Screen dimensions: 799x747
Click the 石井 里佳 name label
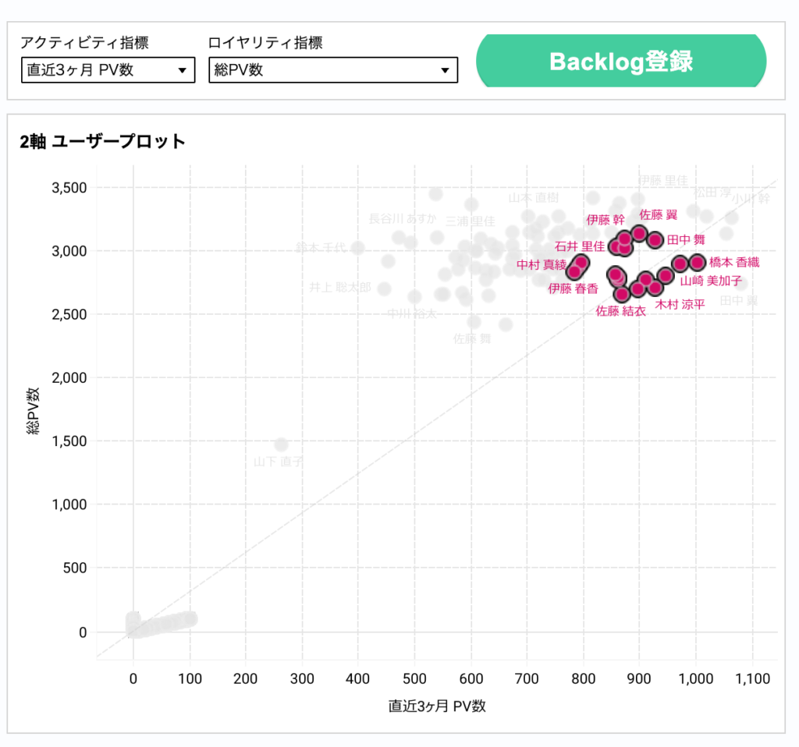579,246
